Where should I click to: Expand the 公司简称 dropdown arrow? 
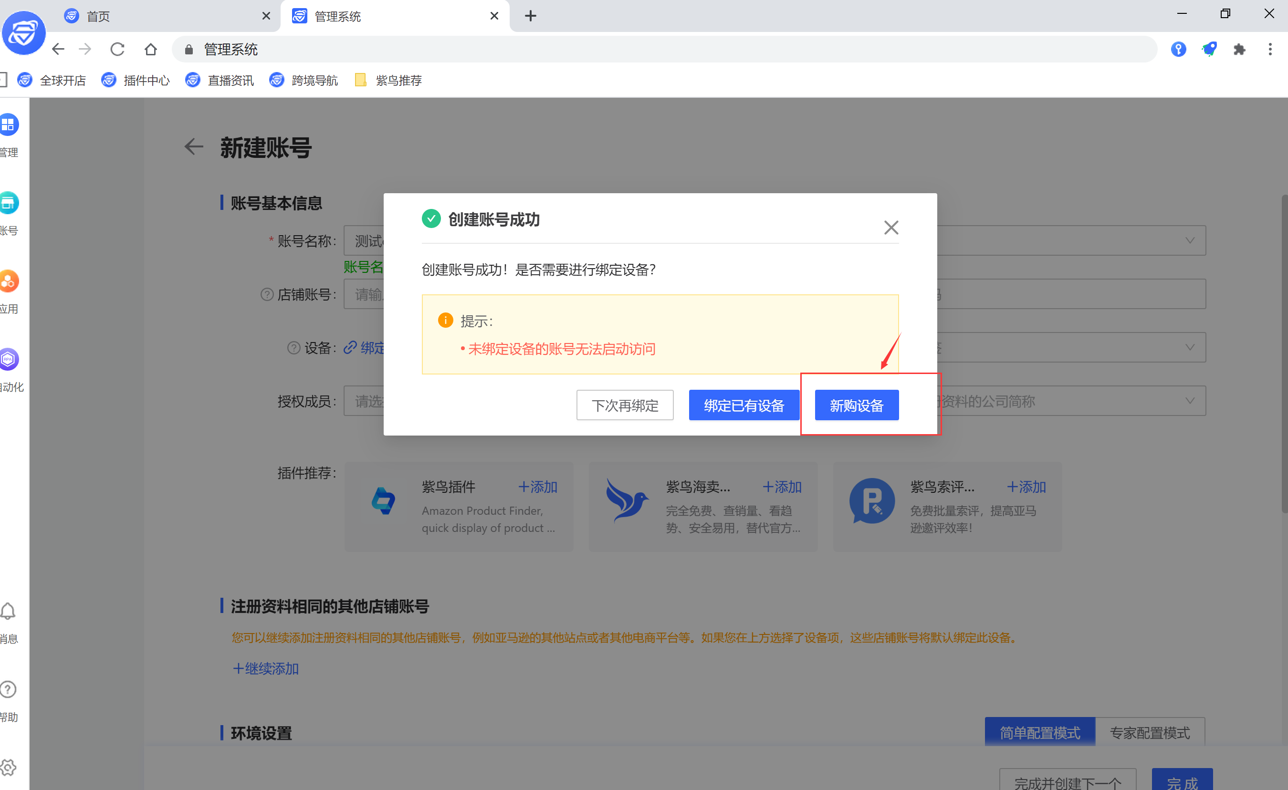pos(1190,401)
